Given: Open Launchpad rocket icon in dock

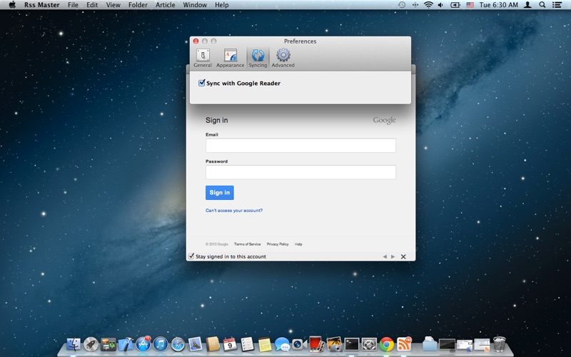Looking at the screenshot, I should point(91,344).
